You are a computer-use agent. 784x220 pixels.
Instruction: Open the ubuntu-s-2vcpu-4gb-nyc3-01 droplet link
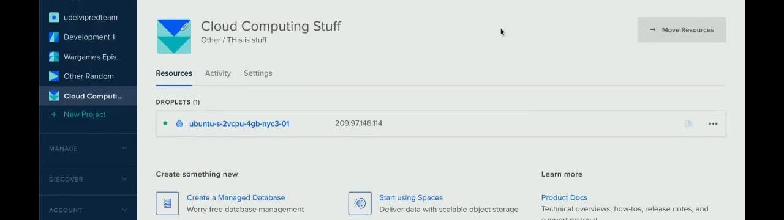pos(239,123)
